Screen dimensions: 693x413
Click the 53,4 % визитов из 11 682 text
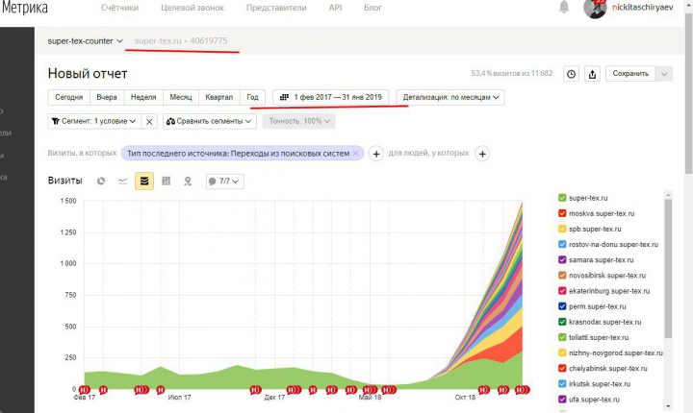[512, 73]
